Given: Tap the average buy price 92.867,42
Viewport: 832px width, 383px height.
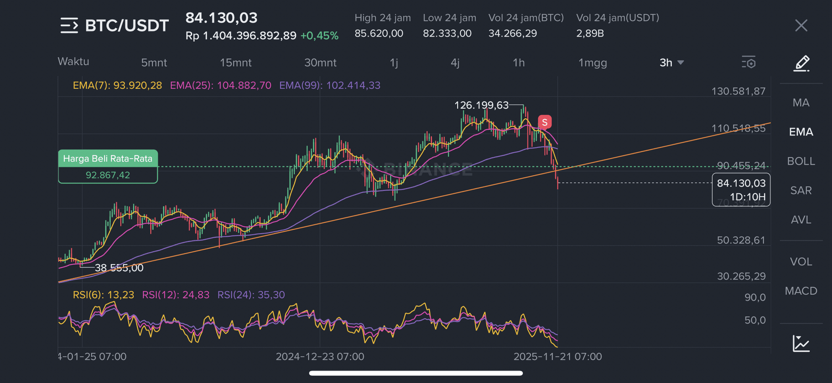Looking at the screenshot, I should click(108, 175).
